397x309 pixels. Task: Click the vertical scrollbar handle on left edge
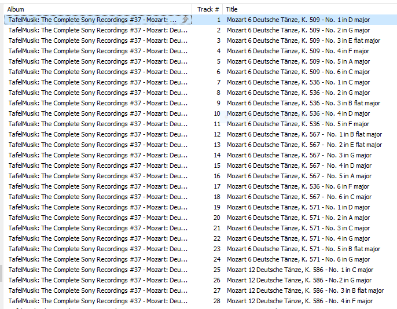coord(1,273)
